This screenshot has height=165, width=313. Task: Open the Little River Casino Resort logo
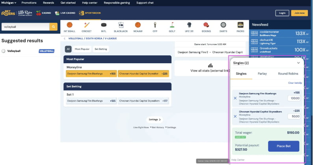(x=25, y=13)
